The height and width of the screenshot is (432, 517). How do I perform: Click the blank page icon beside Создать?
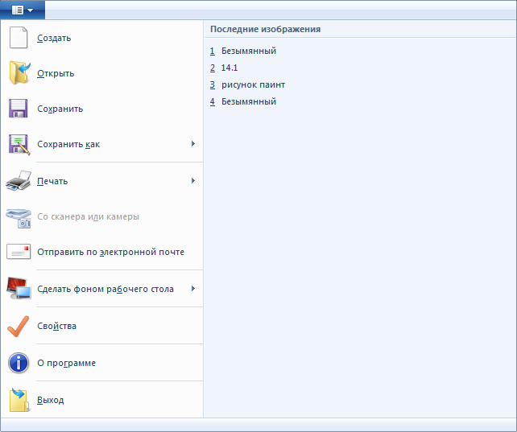(x=19, y=38)
